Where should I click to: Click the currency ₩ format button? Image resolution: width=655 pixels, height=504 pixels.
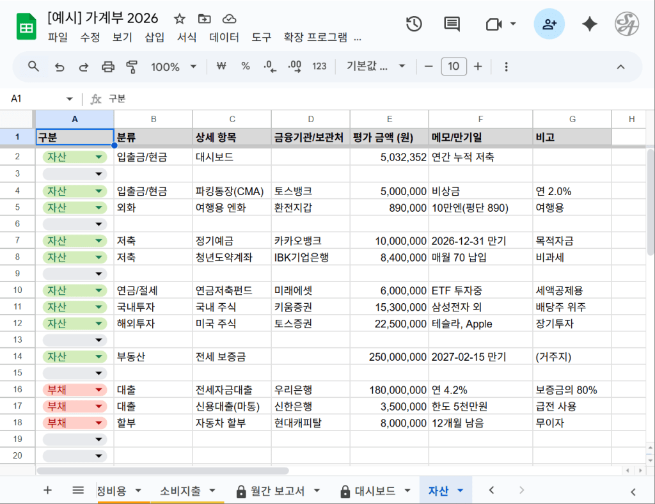(221, 67)
